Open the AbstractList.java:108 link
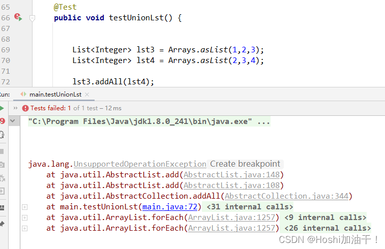The height and width of the screenshot is (249, 385). [x=231, y=185]
